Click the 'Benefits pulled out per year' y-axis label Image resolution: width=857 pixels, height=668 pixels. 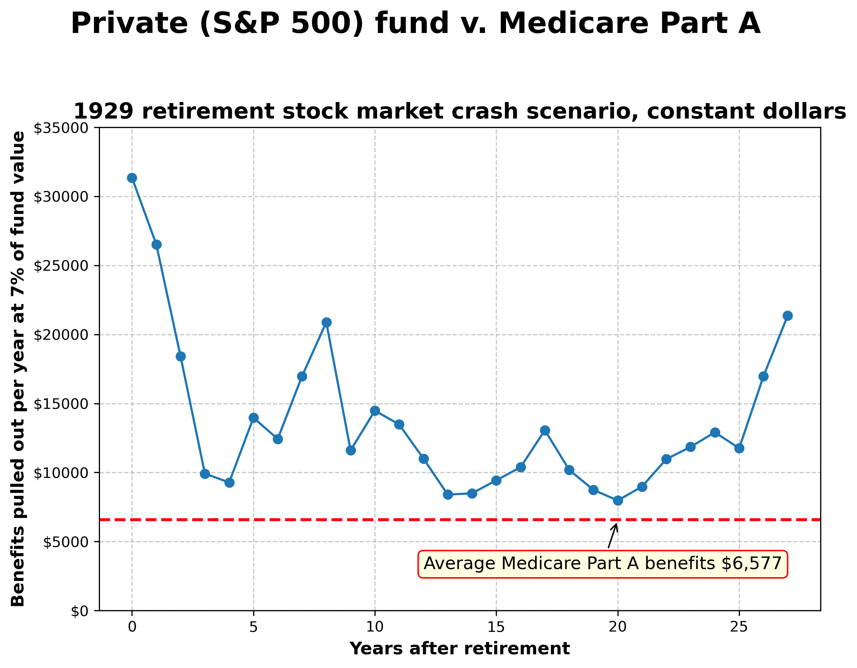[x=18, y=369]
